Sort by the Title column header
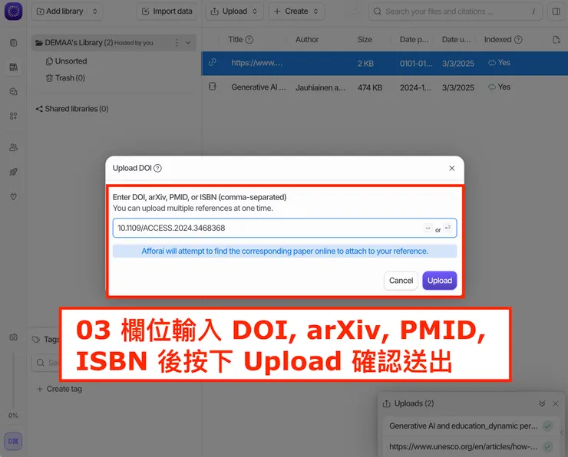Screen dimensions: 568x457 (x=236, y=40)
